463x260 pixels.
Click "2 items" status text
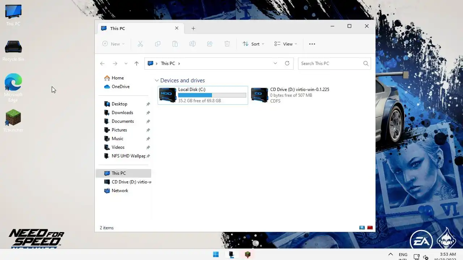(107, 228)
